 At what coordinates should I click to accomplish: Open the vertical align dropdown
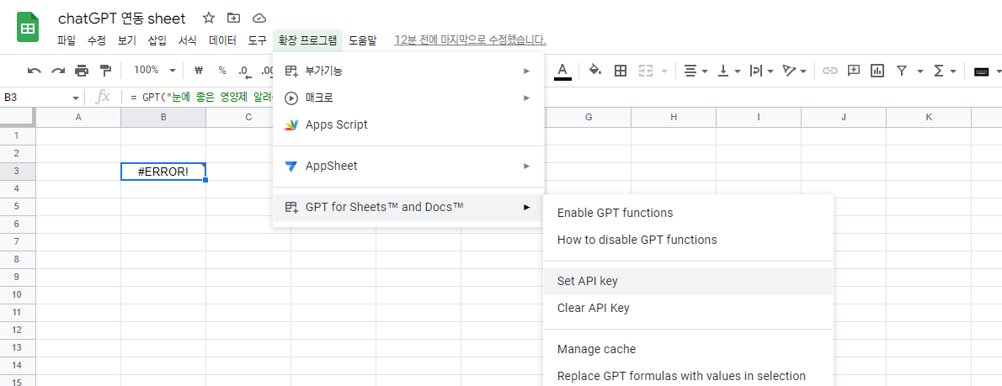pyautogui.click(x=728, y=71)
